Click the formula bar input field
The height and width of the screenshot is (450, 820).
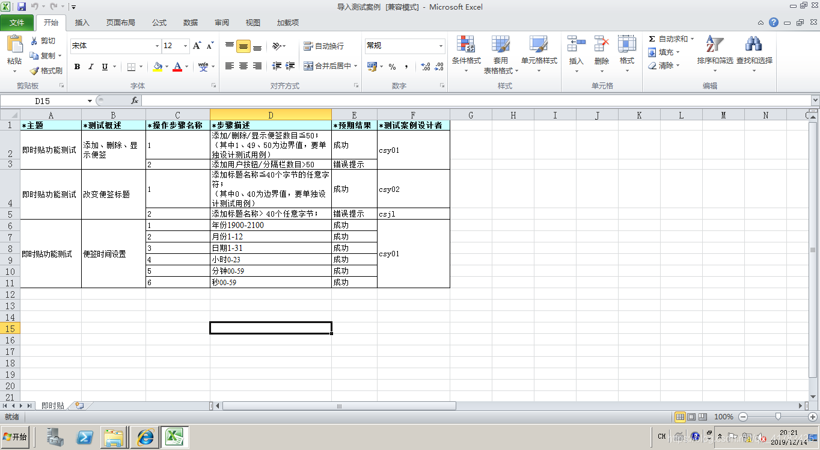(476, 100)
